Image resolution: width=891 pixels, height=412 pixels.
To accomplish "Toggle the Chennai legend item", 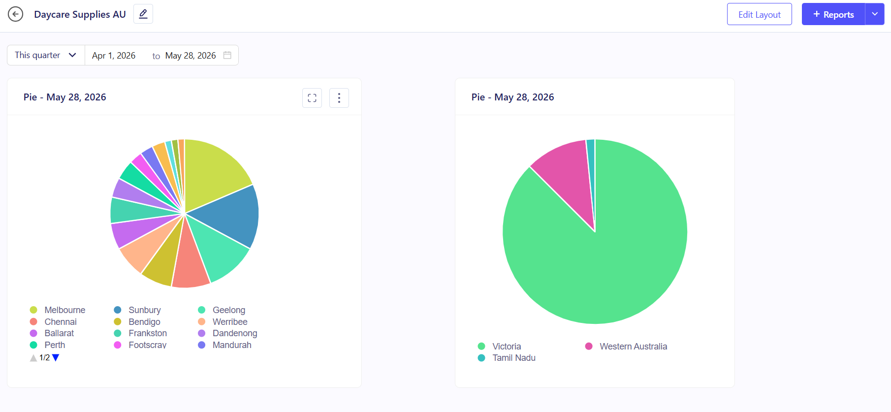I will [x=53, y=322].
